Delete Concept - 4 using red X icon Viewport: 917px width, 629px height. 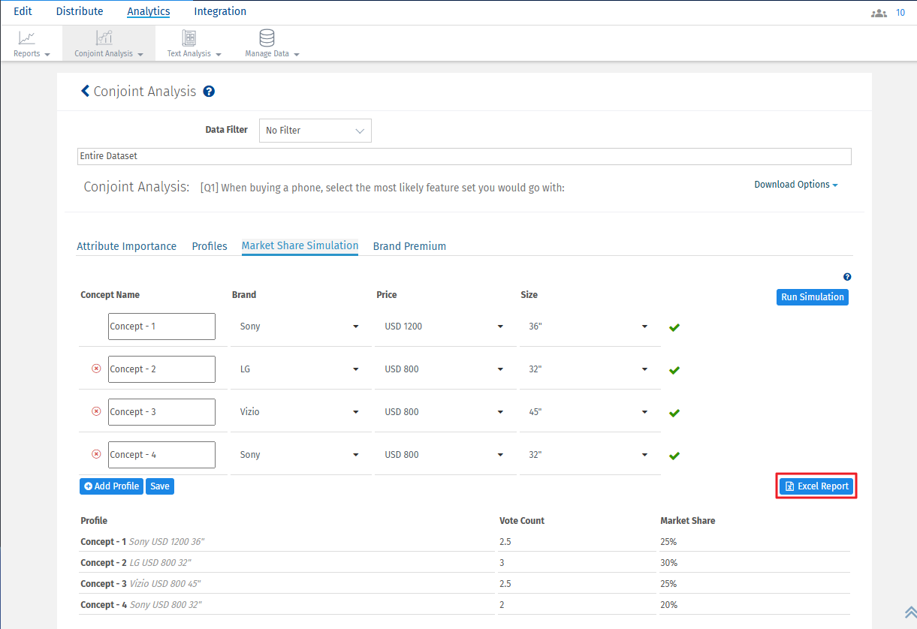coord(96,455)
